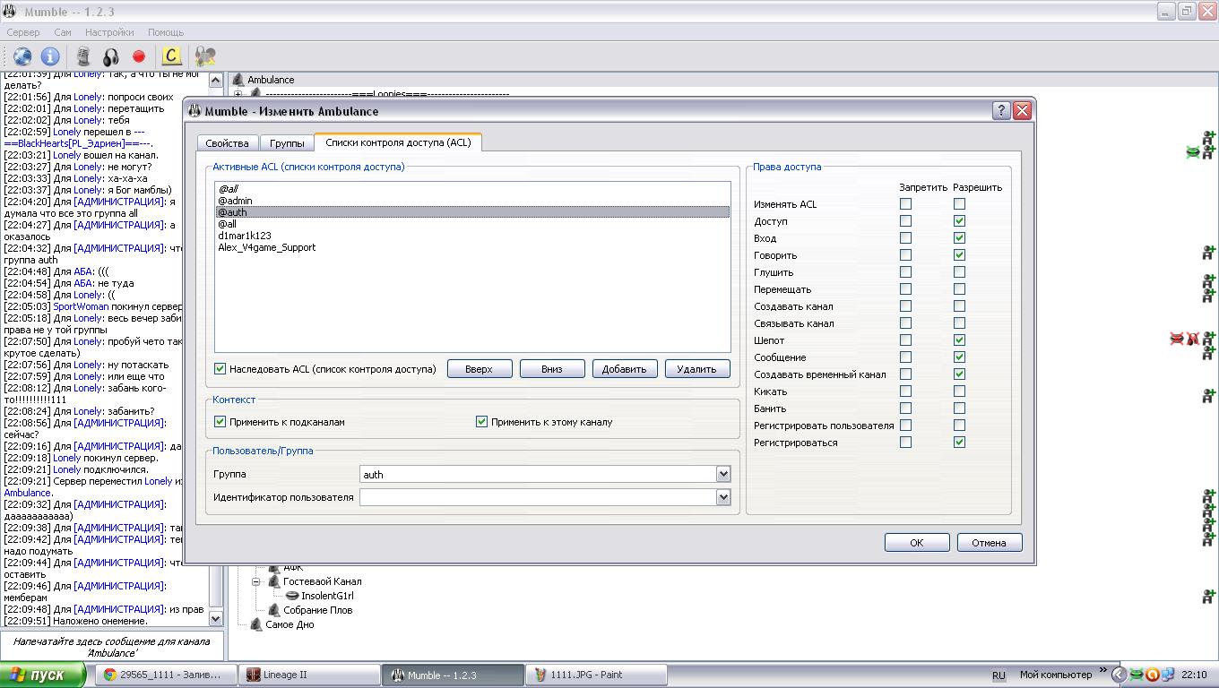Open the Сервер menu
The image size is (1219, 688).
[23, 32]
